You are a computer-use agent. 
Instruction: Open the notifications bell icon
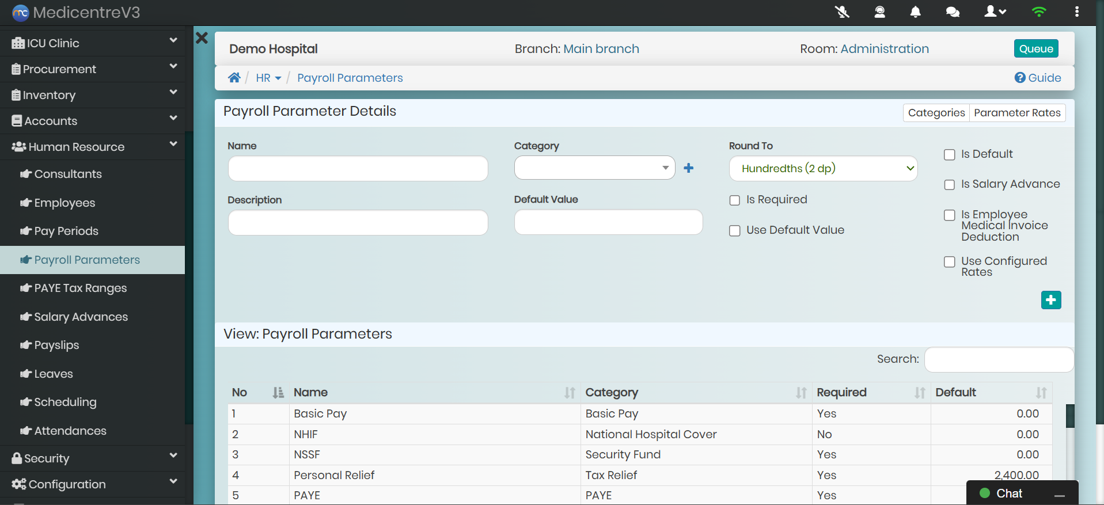[915, 12]
